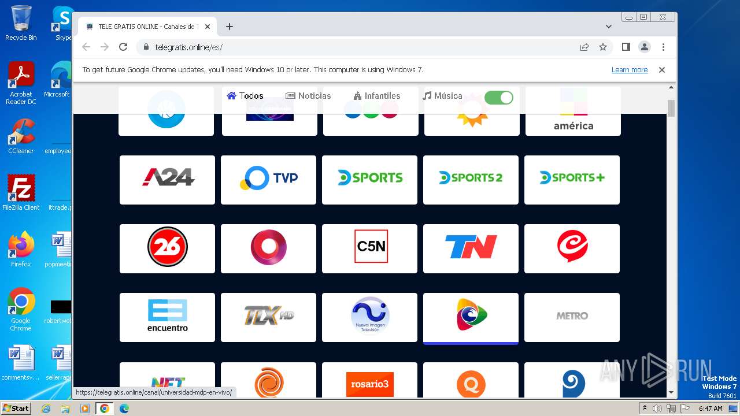Image resolution: width=740 pixels, height=416 pixels.
Task: Expand the tab search dropdown
Action: (x=609, y=27)
